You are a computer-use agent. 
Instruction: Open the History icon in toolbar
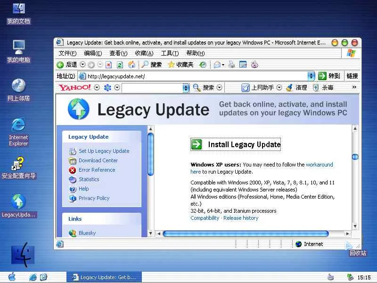click(203, 65)
